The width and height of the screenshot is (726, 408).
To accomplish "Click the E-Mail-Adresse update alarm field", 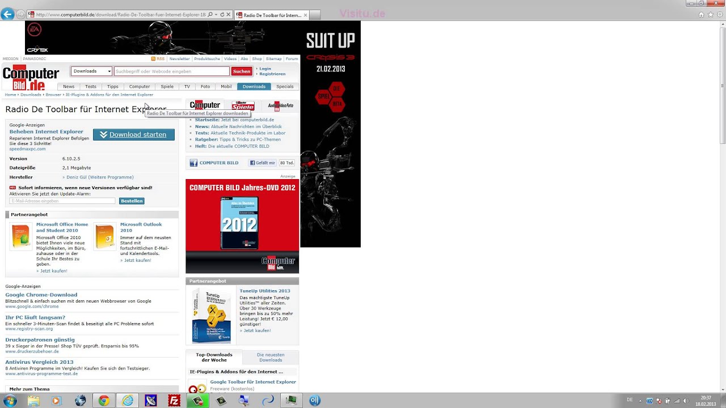I will pos(62,201).
